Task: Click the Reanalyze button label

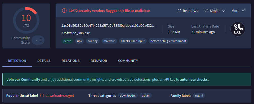Action: [191, 11]
